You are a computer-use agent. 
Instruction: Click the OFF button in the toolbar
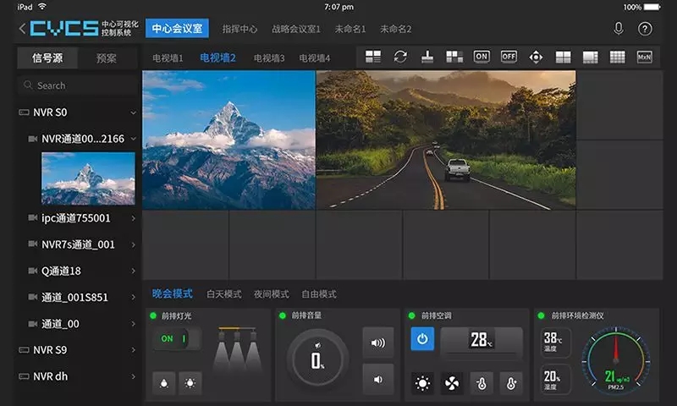click(509, 57)
